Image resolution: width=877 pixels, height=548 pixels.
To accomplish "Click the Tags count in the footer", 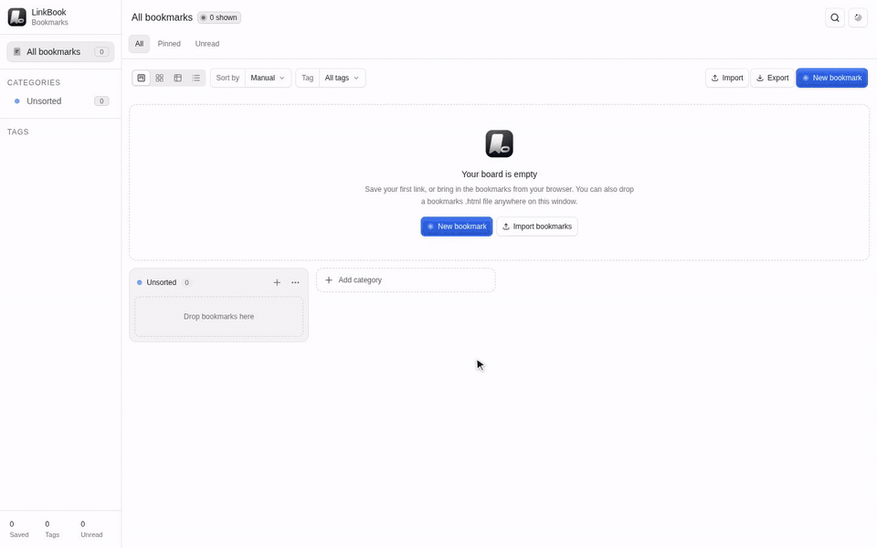I will [52, 529].
